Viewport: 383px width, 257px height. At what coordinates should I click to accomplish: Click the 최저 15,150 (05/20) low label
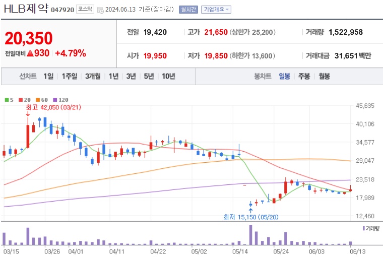(x=251, y=217)
